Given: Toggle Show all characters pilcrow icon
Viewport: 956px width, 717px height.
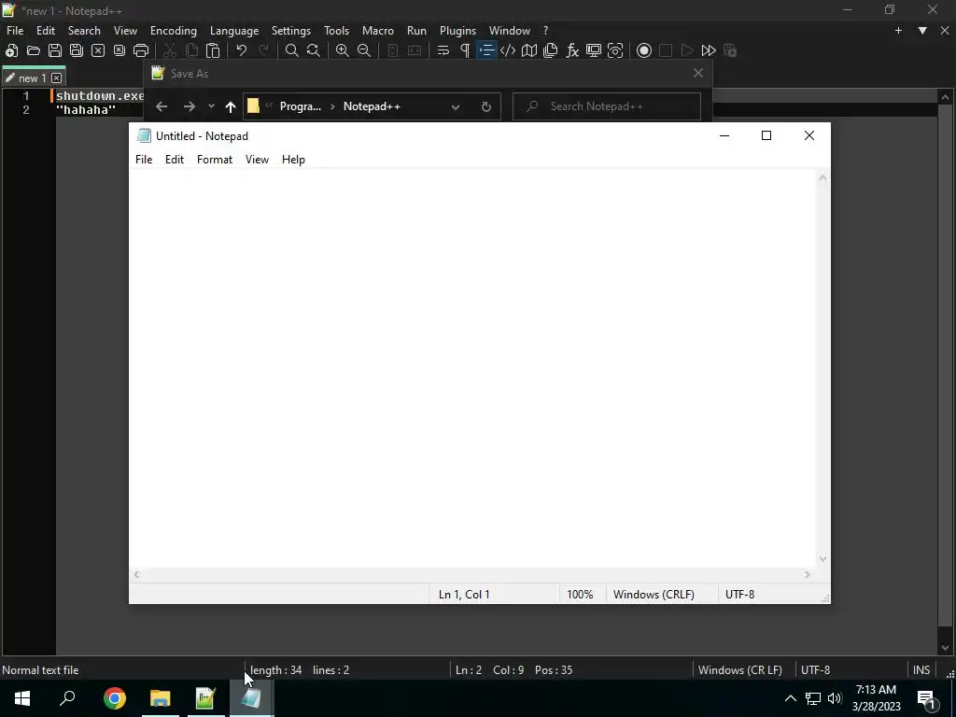Looking at the screenshot, I should (465, 50).
